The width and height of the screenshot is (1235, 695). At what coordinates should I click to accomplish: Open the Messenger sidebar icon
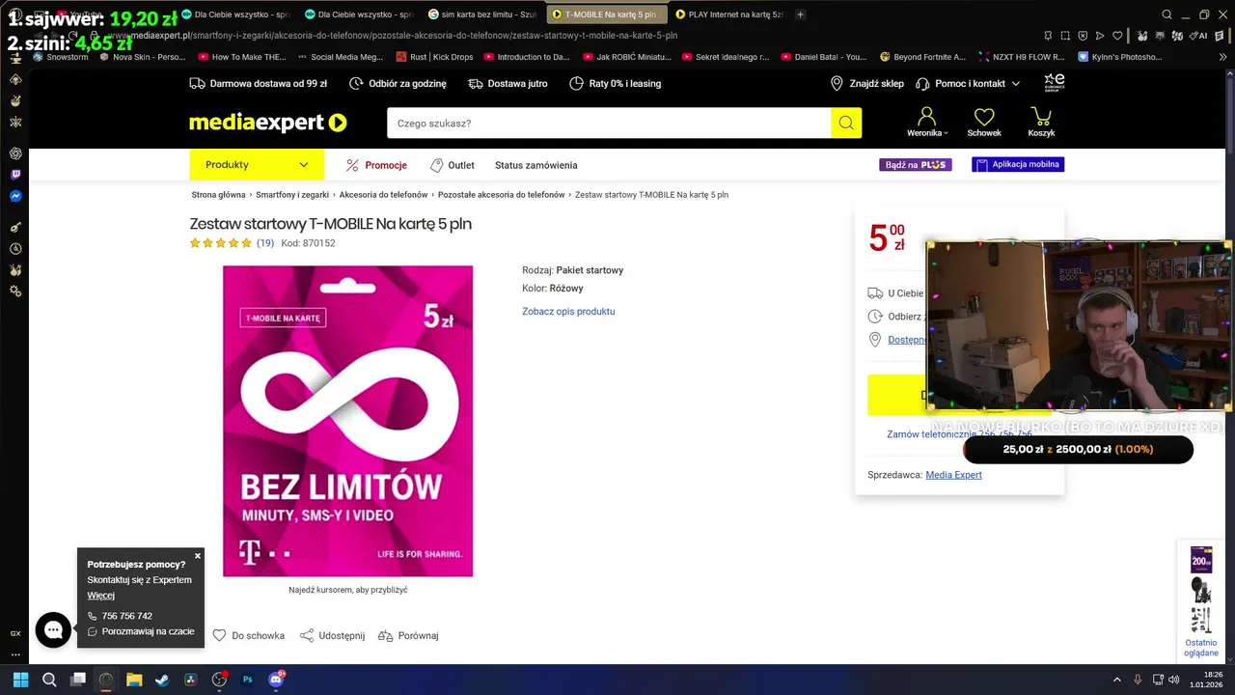(15, 196)
